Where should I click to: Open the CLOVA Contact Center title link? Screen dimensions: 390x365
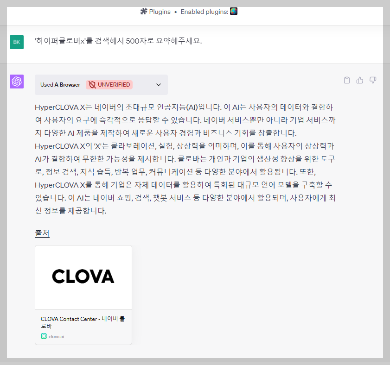tap(83, 322)
